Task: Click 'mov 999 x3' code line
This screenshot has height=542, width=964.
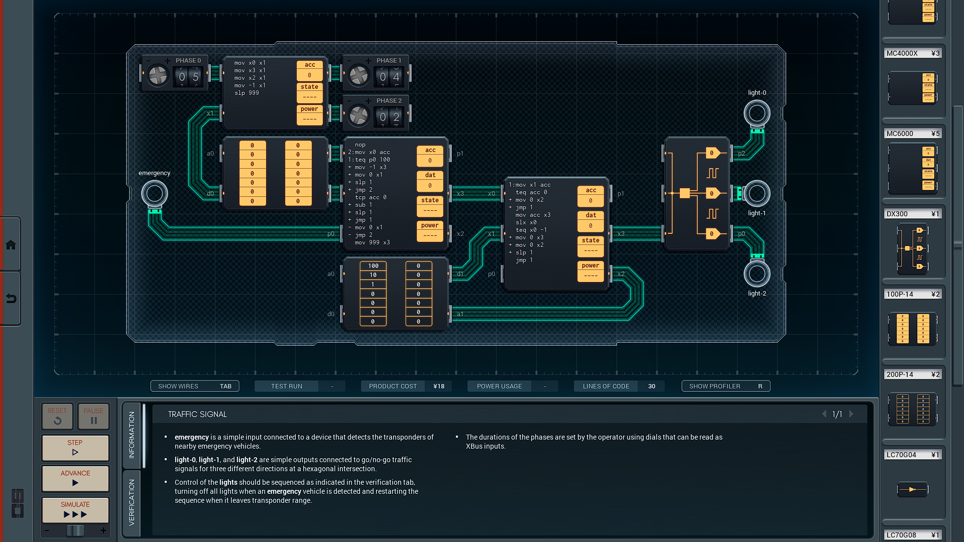Action: (x=372, y=242)
